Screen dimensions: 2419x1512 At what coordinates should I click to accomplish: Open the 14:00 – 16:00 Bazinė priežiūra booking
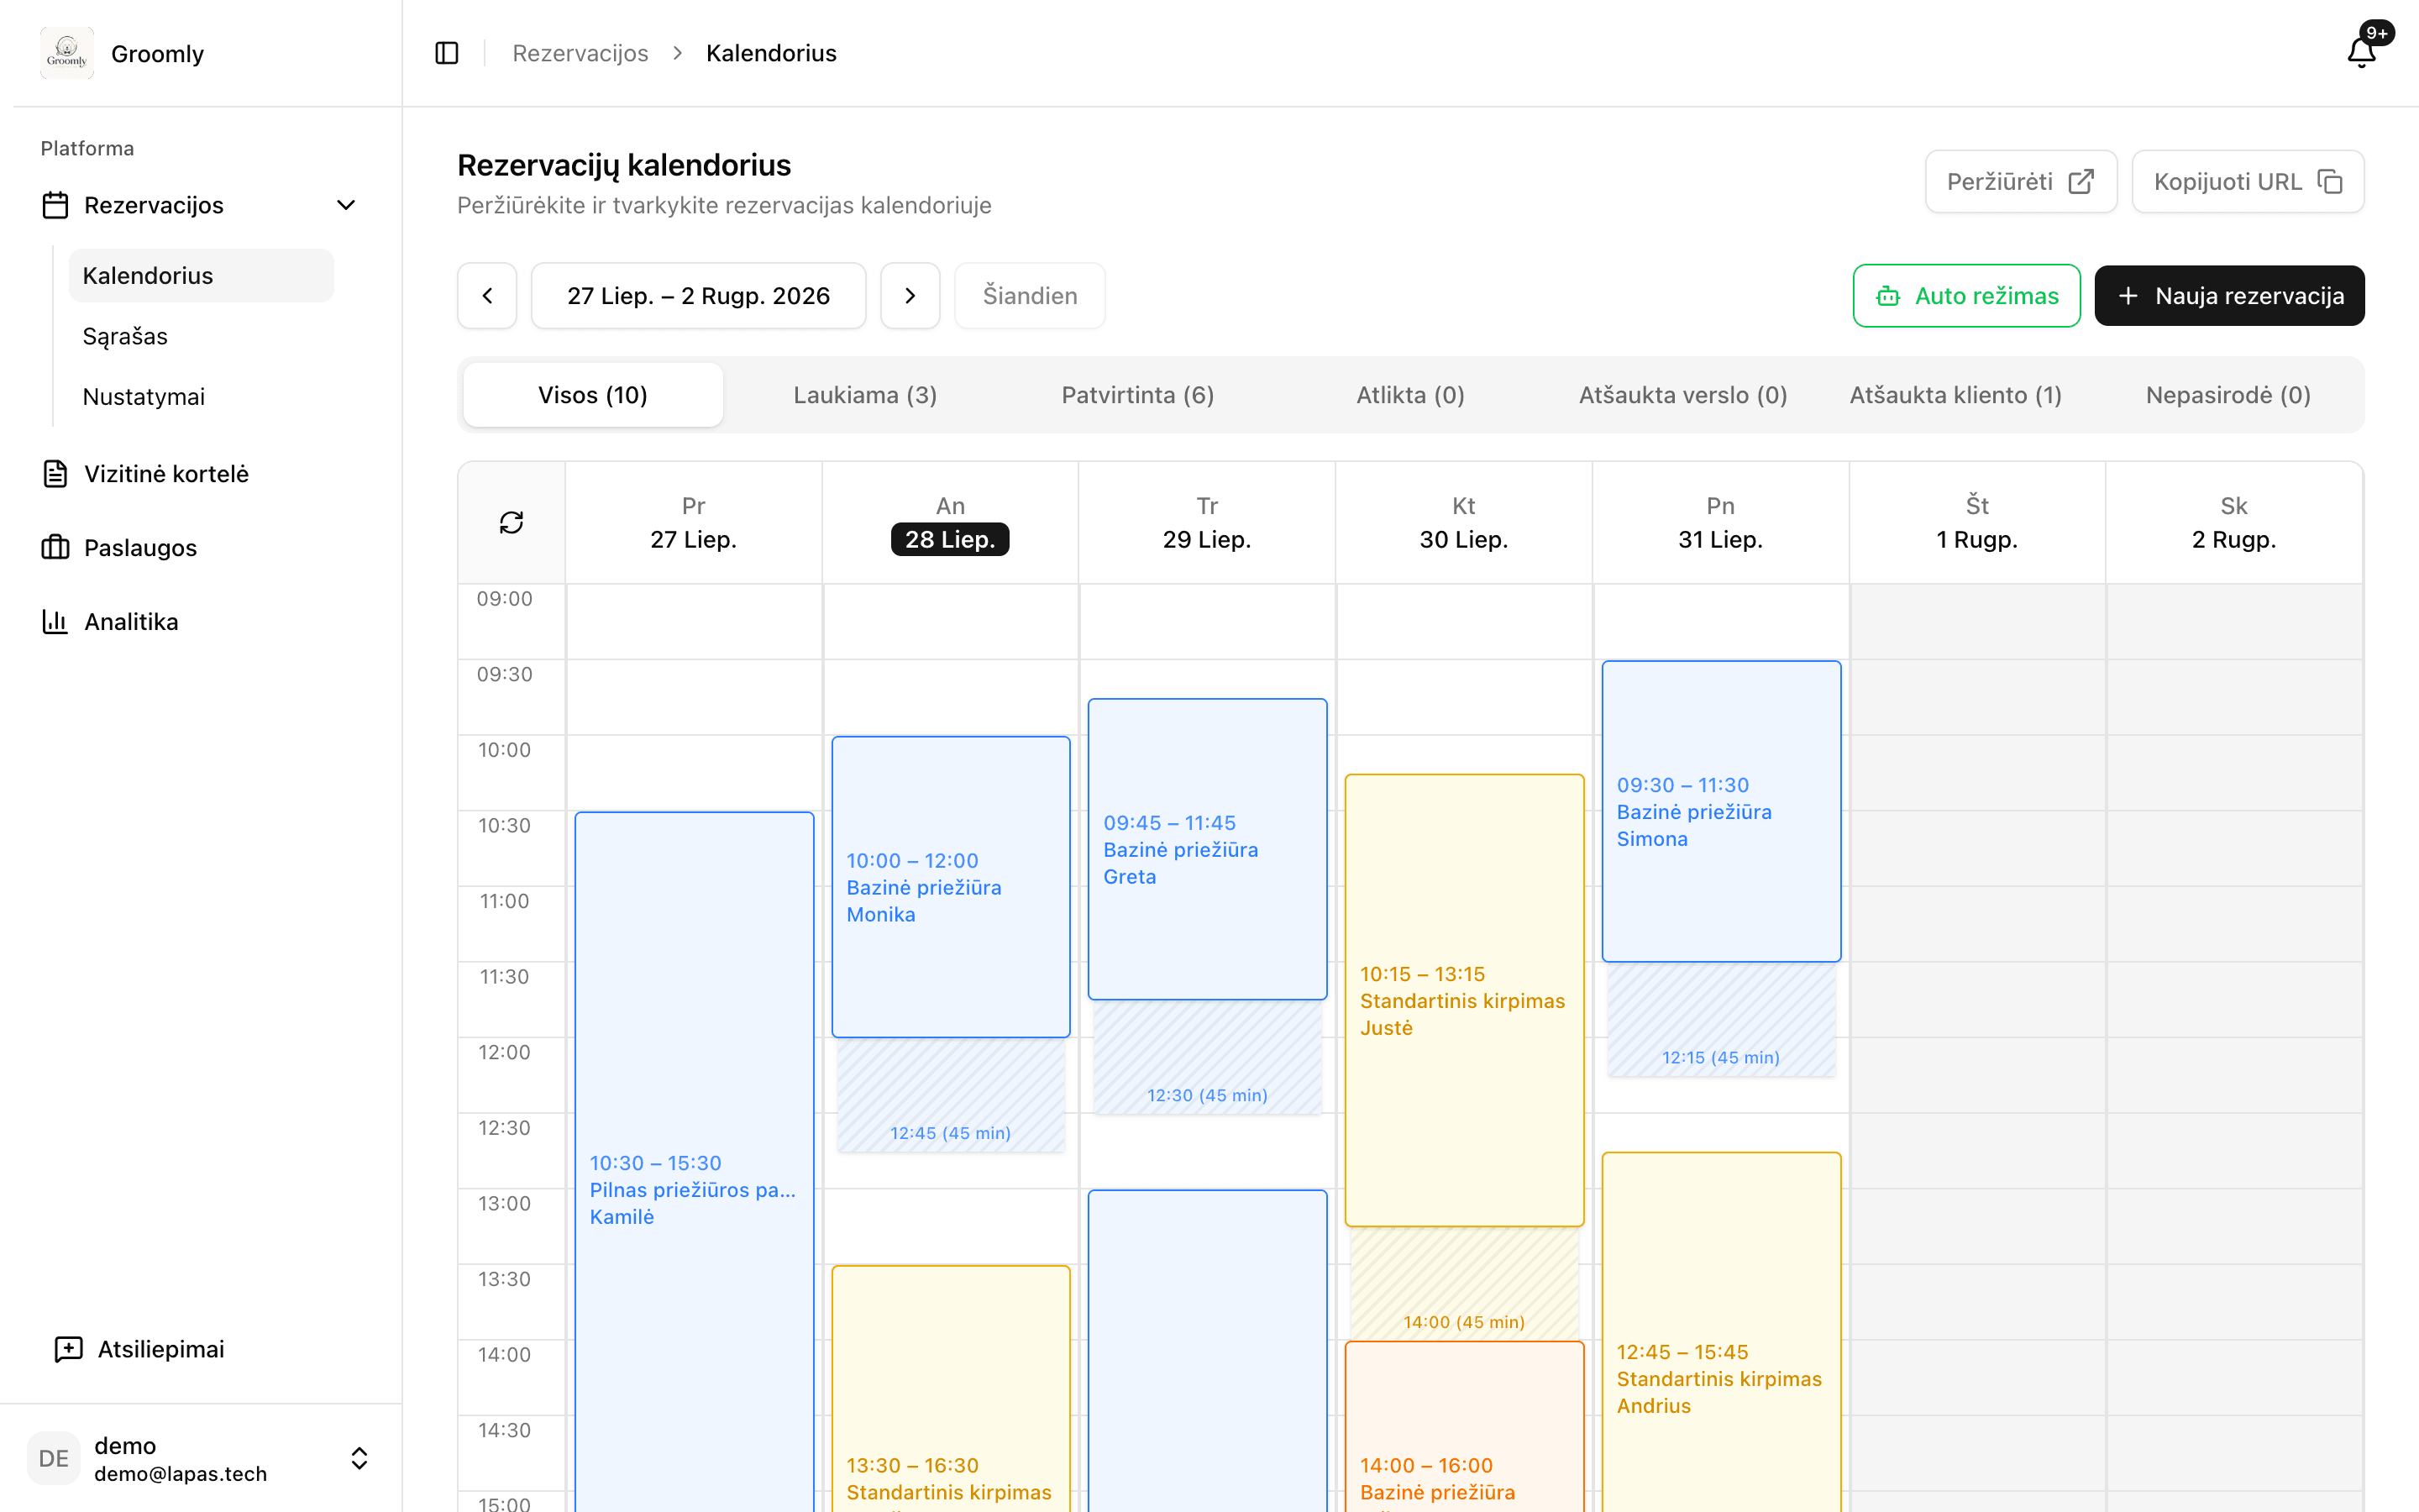point(1464,1427)
